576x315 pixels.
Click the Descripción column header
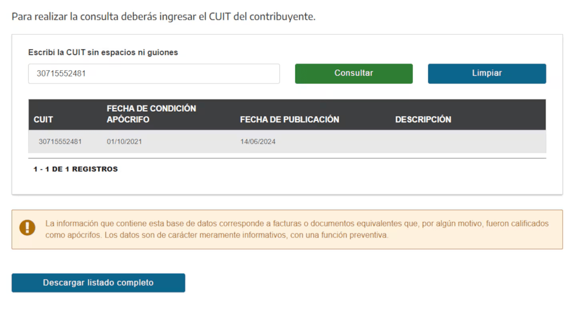423,120
